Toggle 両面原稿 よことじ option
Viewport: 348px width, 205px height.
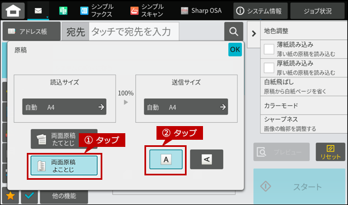coord(64,166)
